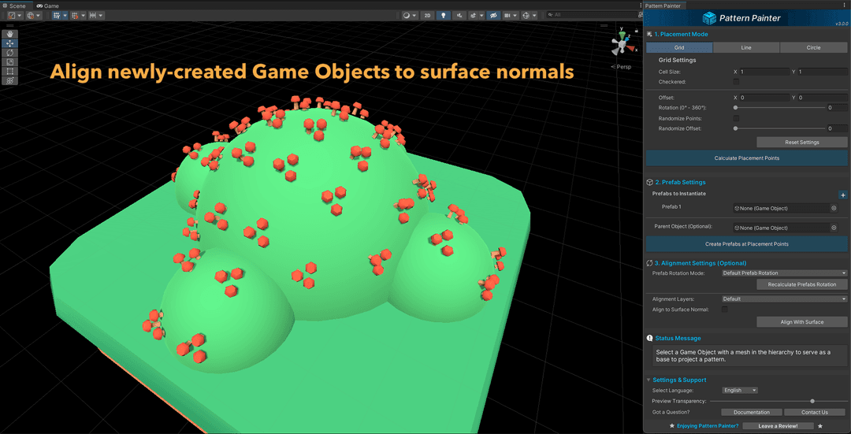This screenshot has height=434, width=851.
Task: Select the Rotate tool in scene toolbar
Action: [10, 53]
